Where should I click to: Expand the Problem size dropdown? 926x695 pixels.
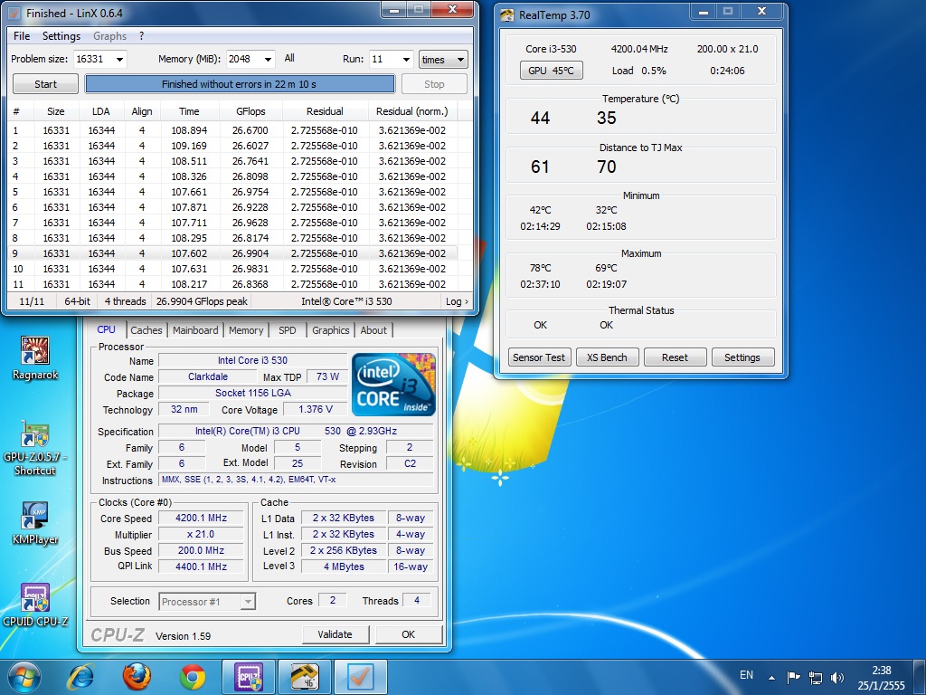[x=118, y=60]
